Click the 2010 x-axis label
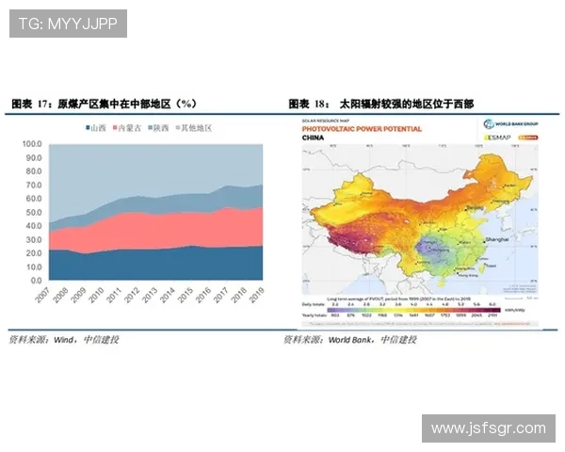Image resolution: width=565 pixels, height=452 pixels. click(96, 295)
